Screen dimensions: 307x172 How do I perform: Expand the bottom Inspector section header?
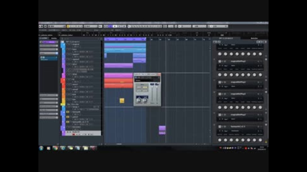[x=49, y=118]
